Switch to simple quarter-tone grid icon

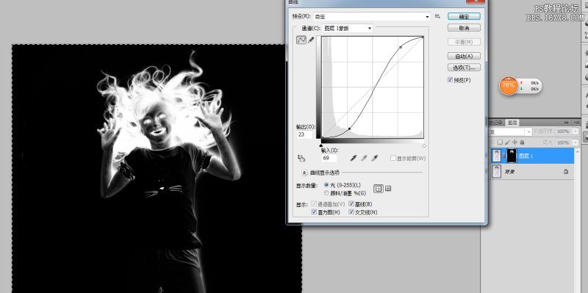pyautogui.click(x=379, y=189)
